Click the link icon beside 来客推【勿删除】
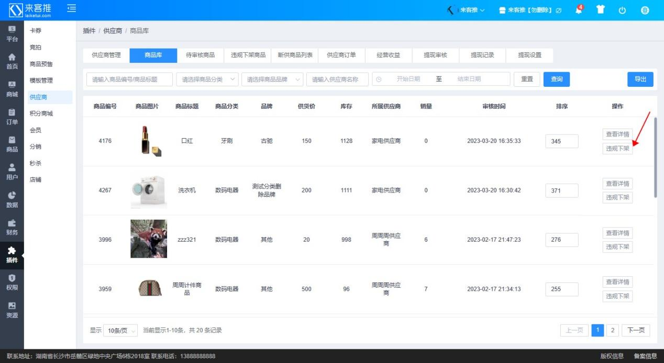The width and height of the screenshot is (664, 363). [x=559, y=10]
